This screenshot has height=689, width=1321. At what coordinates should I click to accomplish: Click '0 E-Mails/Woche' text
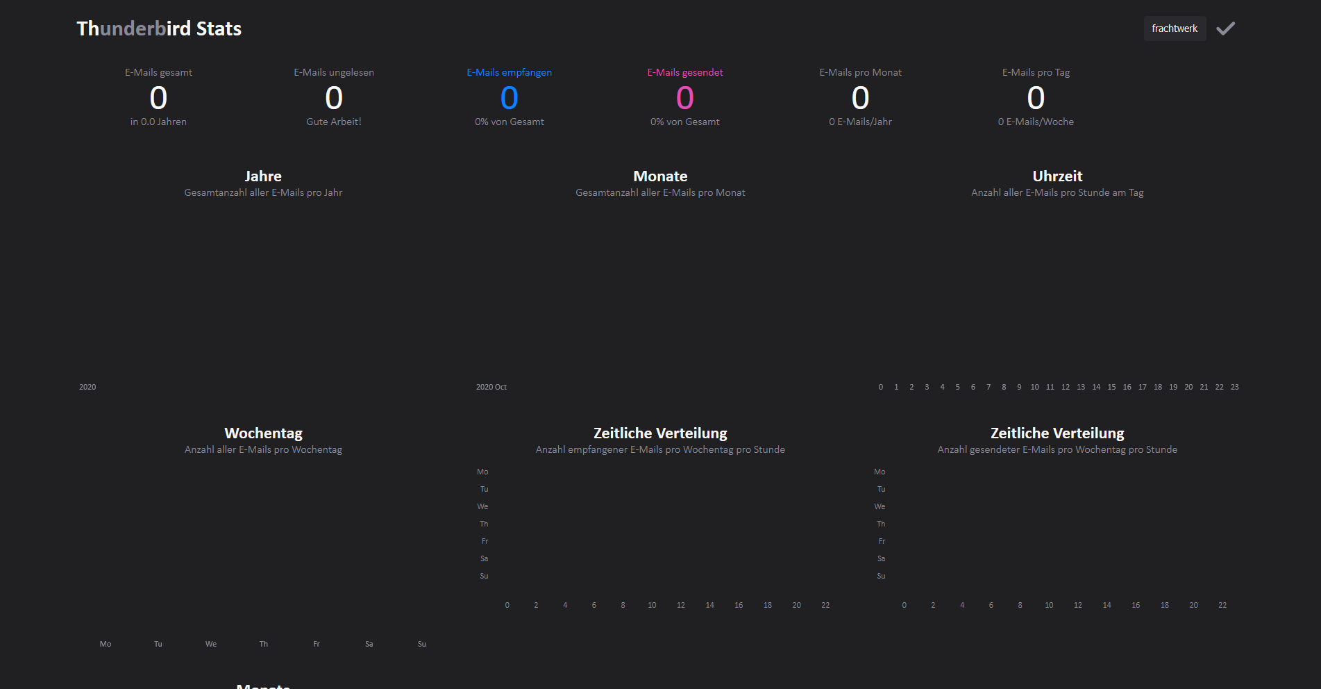click(1036, 122)
